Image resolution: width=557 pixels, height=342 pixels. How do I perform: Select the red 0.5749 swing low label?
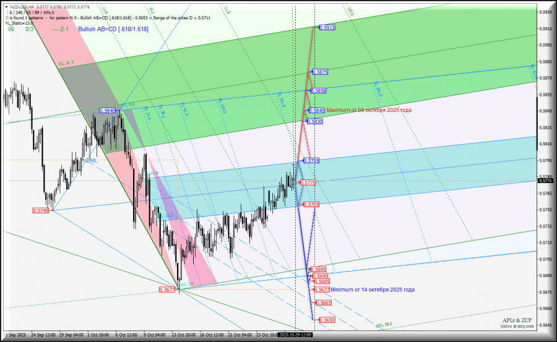pos(40,211)
